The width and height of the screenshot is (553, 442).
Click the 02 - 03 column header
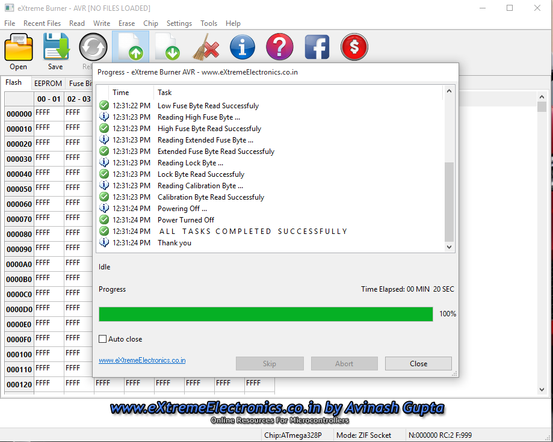79,99
